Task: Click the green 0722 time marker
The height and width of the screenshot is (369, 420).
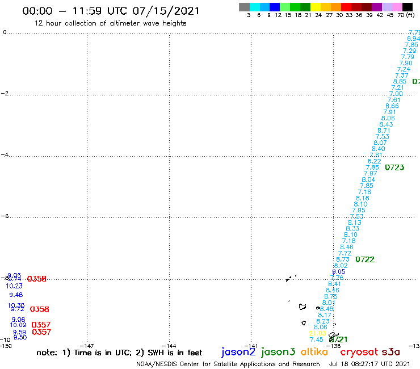Action: (365, 259)
